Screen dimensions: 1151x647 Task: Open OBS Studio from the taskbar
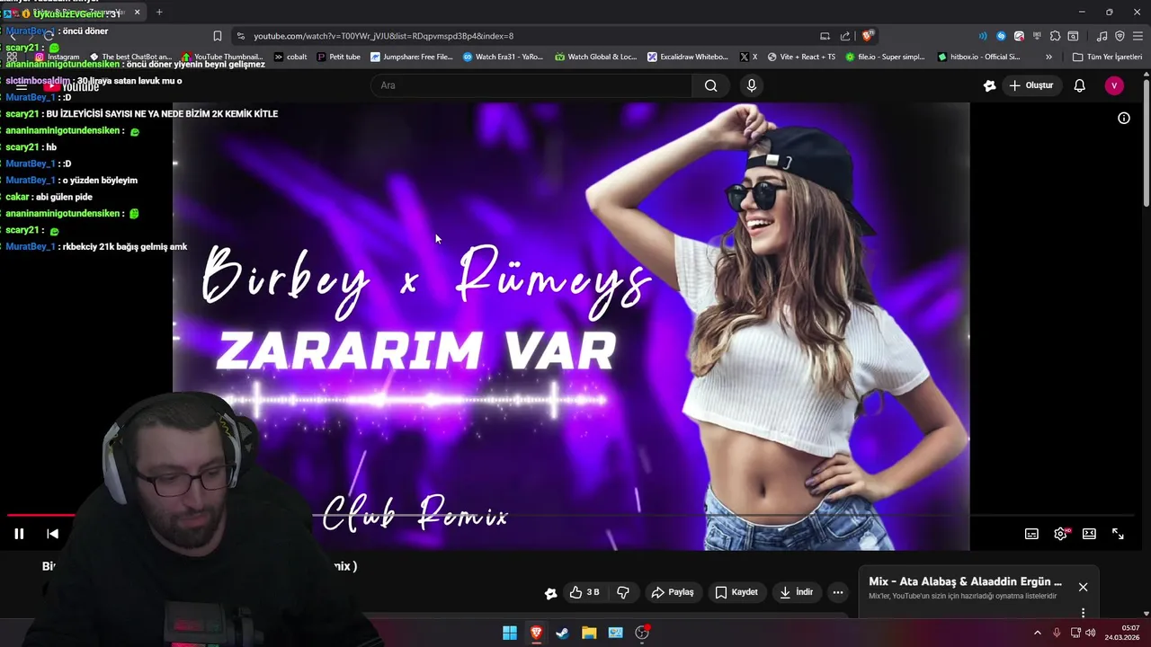pyautogui.click(x=642, y=633)
